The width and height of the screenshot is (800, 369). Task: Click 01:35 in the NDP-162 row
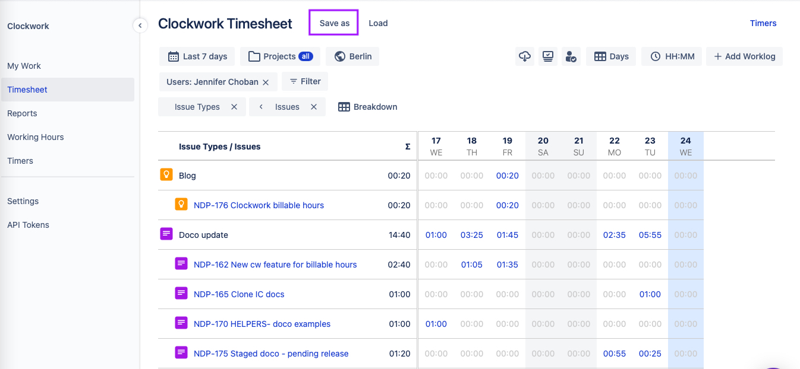click(508, 265)
